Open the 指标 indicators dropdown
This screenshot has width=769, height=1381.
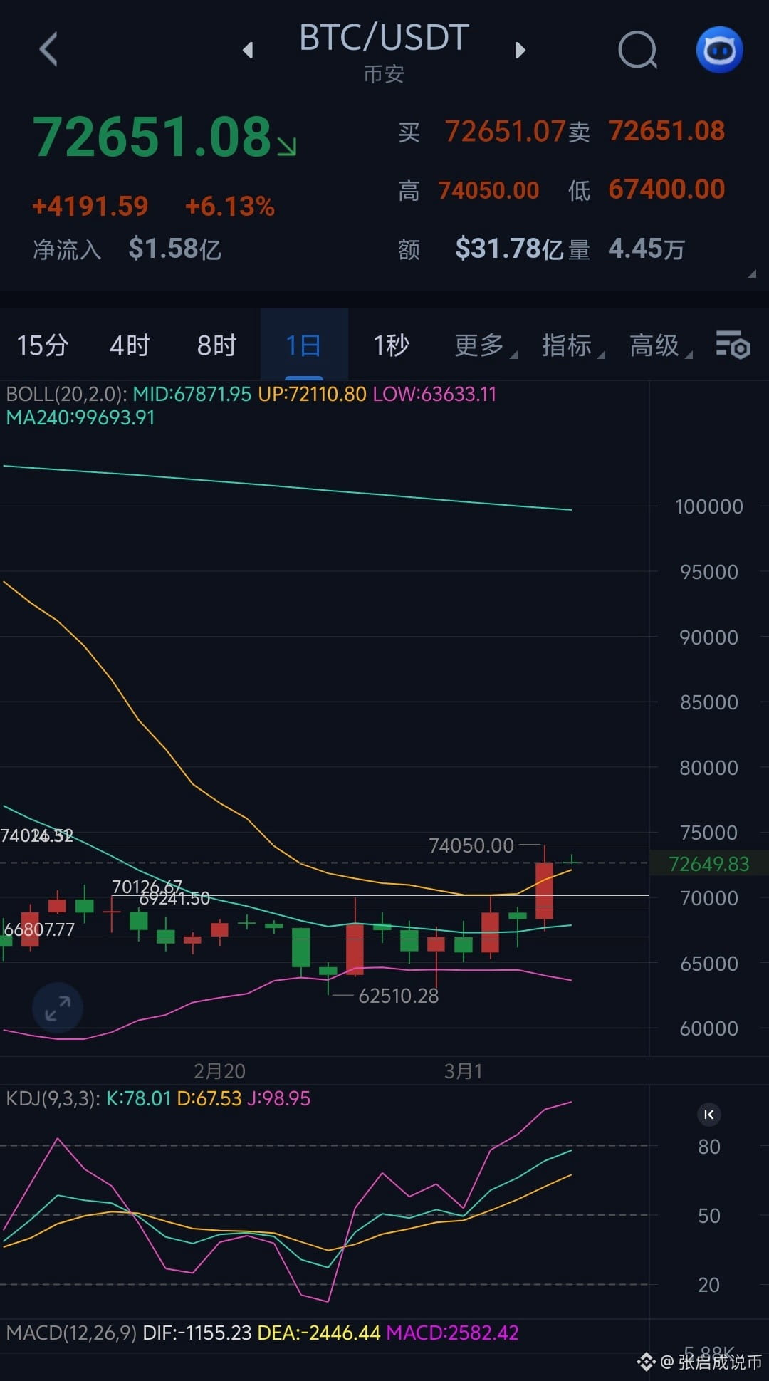click(x=572, y=345)
